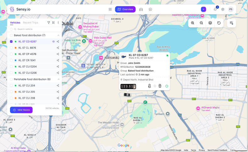Open the vehicles car icon in top navigation
Screen dimensions: 248x152
141,9
